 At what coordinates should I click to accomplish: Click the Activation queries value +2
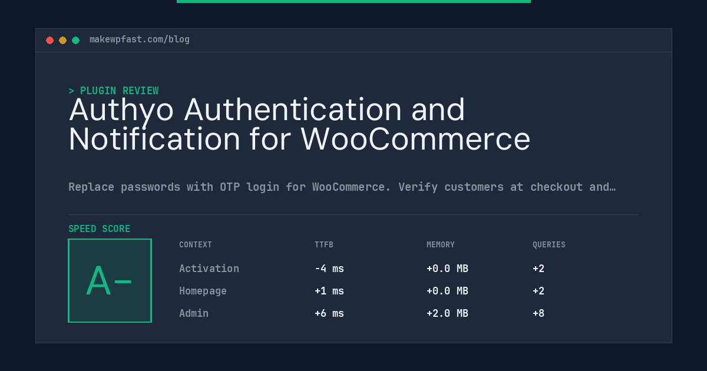538,269
